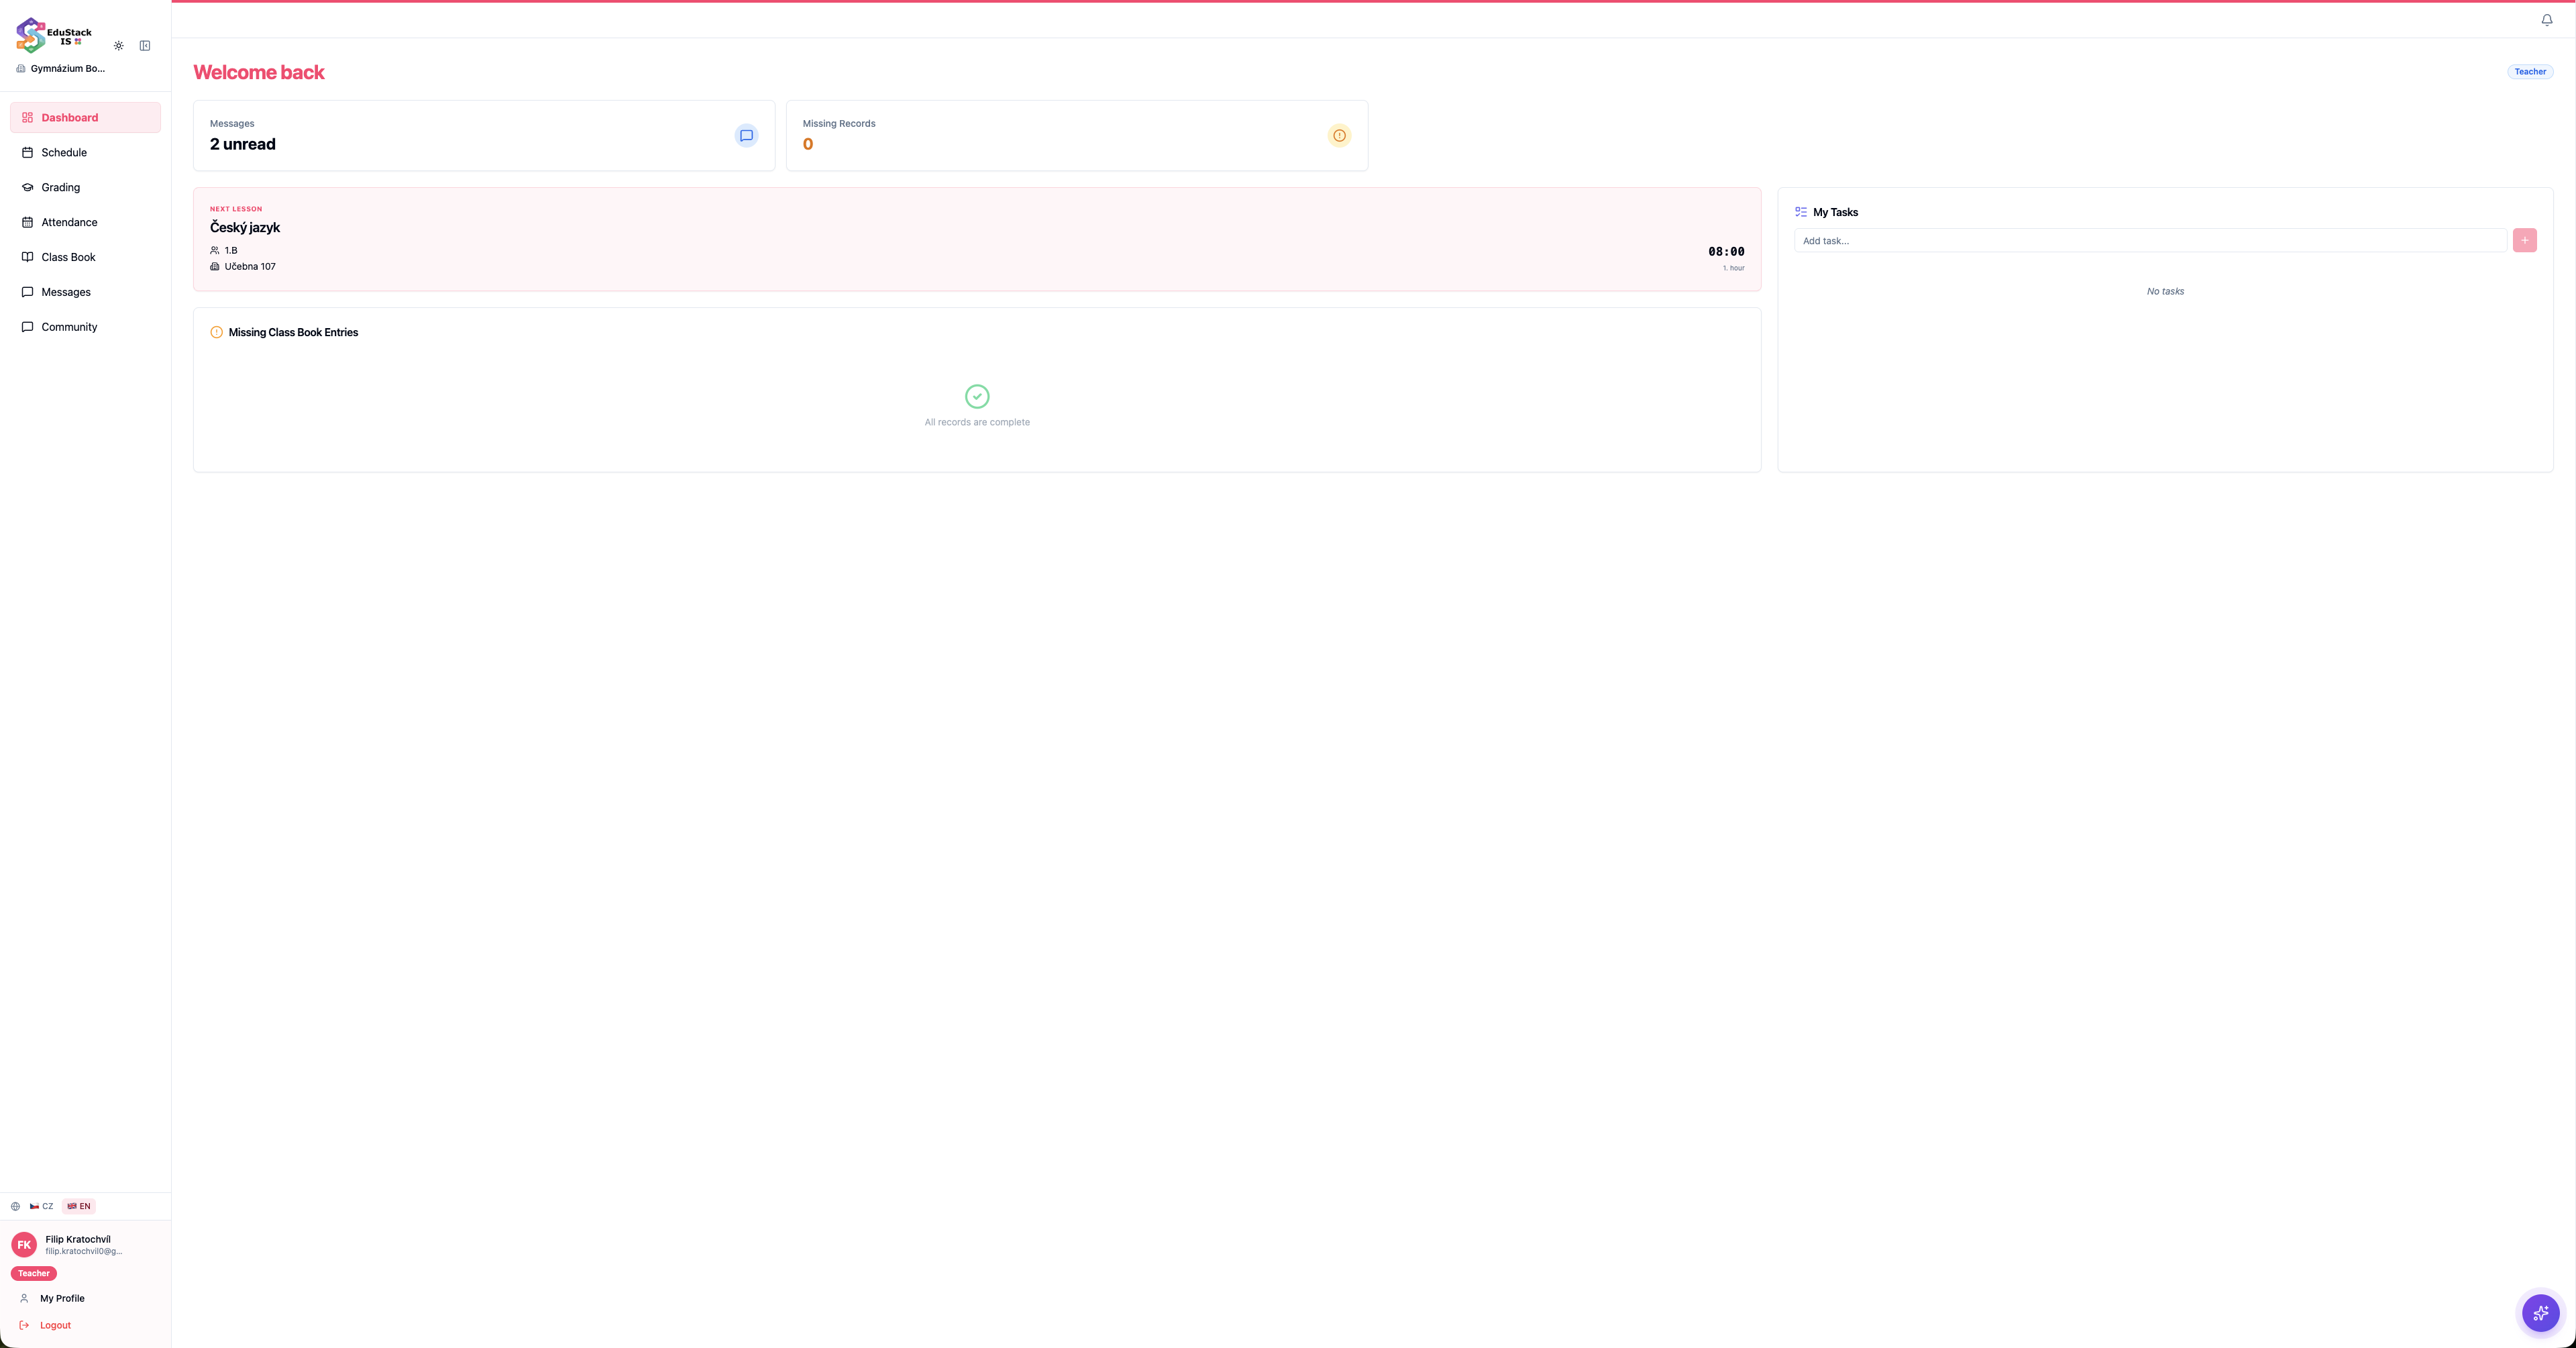
Task: Click the Messages speech bubble sidebar icon
Action: (28, 292)
